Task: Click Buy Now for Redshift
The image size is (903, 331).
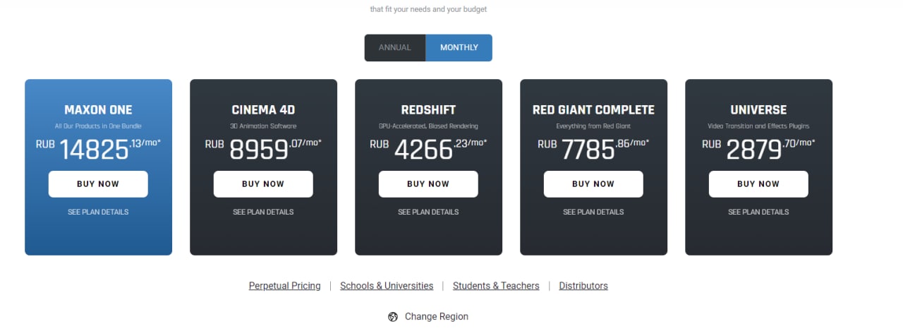Action: coord(428,184)
